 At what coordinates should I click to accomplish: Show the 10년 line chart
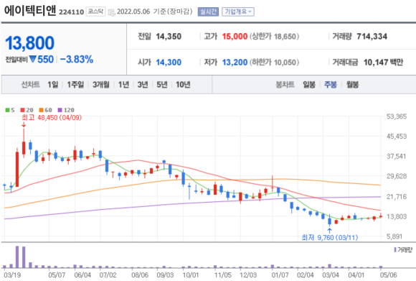tap(183, 85)
